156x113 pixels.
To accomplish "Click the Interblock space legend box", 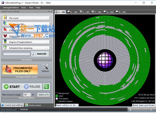I will pos(57,101).
